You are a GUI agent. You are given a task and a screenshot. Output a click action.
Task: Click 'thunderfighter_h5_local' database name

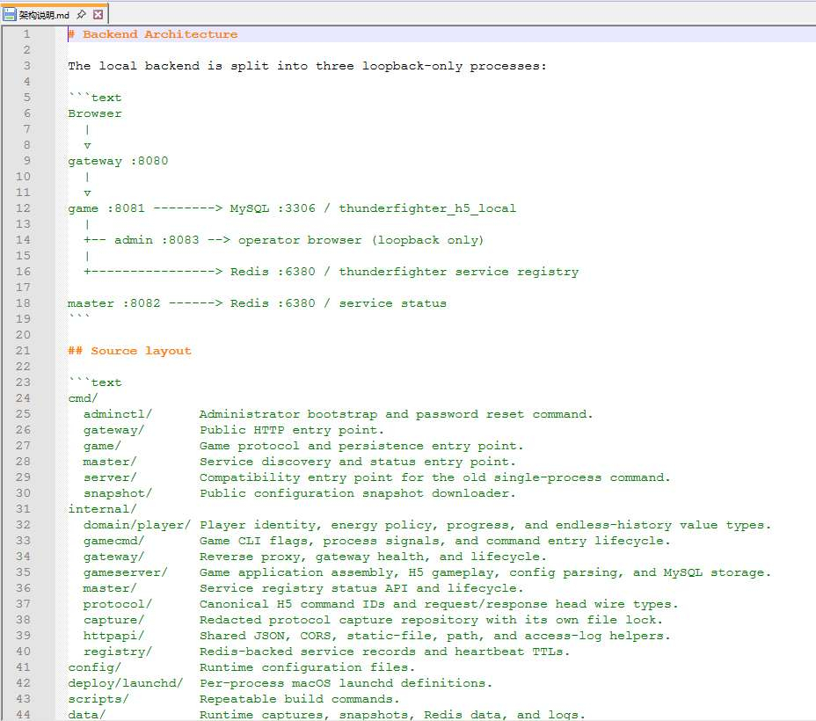pos(427,208)
